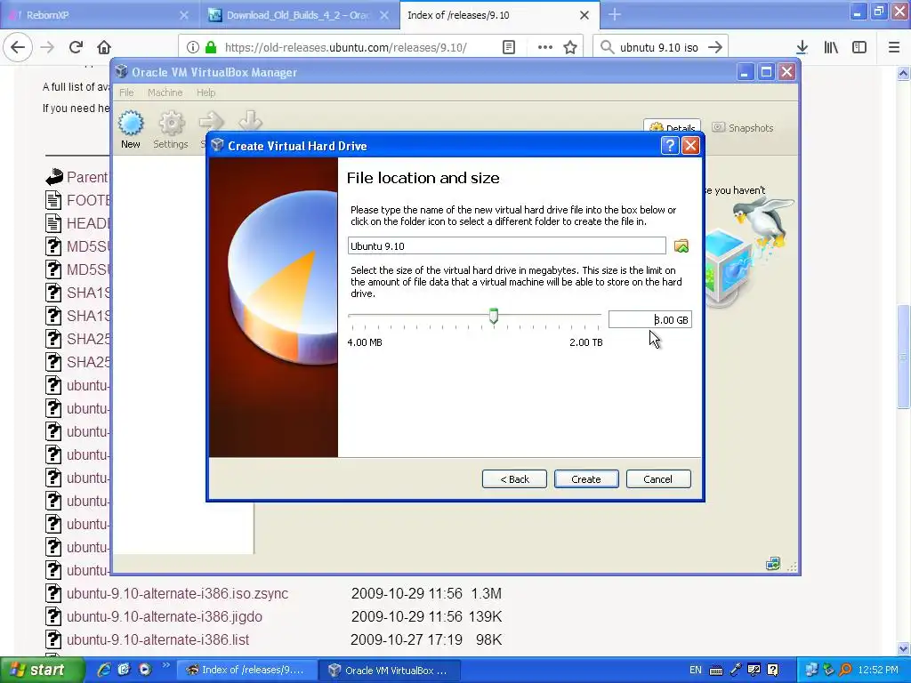911x683 pixels.
Task: Bookmark this page with the star icon
Action: click(x=570, y=47)
